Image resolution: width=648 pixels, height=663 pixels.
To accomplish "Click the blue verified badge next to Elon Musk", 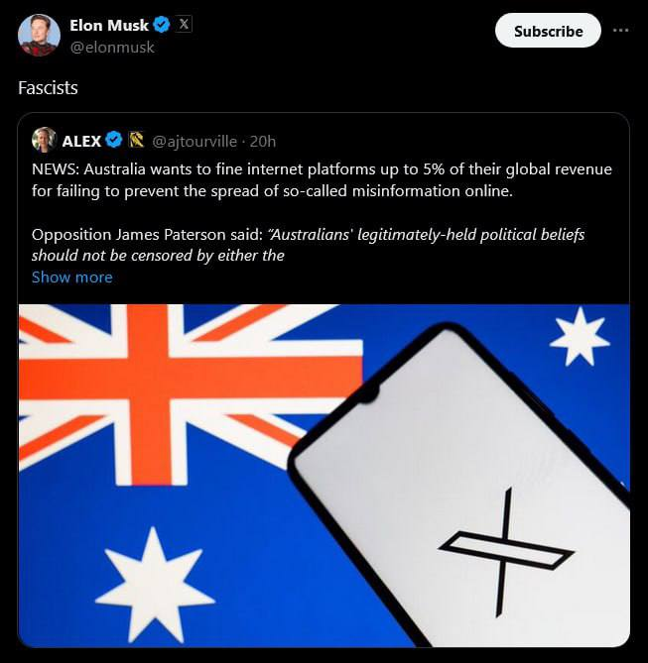I will [162, 26].
